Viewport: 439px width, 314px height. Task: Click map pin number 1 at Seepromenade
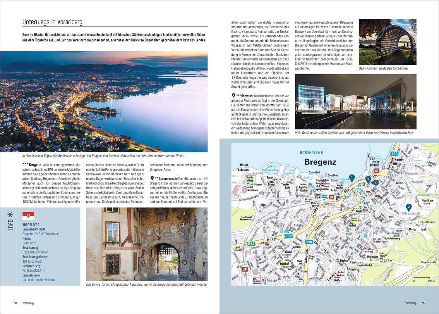pyautogui.click(x=352, y=177)
